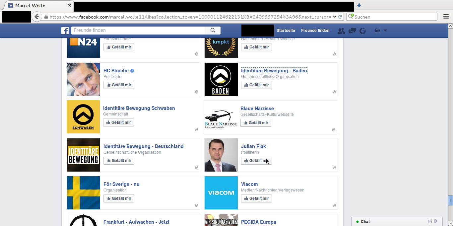The height and width of the screenshot is (226, 453).
Task: Like the HC Strache page
Action: tap(119, 85)
